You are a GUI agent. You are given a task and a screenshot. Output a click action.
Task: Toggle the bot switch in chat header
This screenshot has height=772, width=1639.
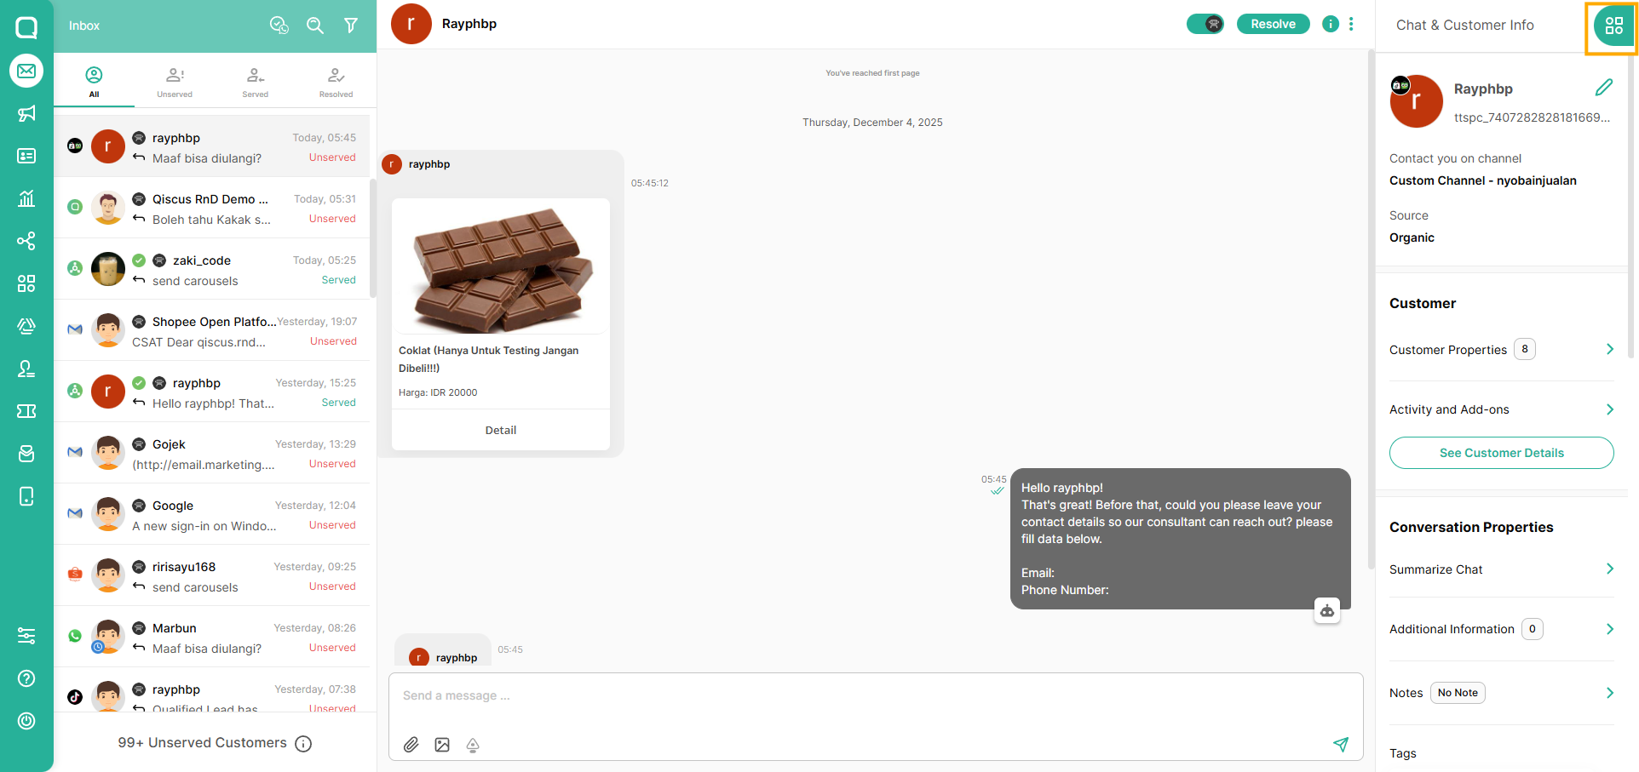pos(1205,24)
